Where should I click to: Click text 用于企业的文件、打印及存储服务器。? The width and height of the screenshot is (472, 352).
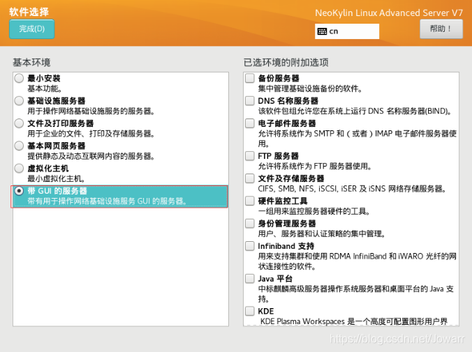point(91,133)
